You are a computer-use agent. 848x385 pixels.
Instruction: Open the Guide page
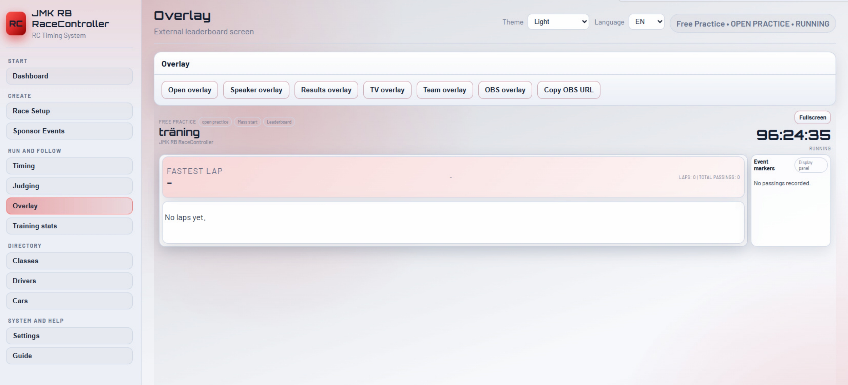[69, 356]
